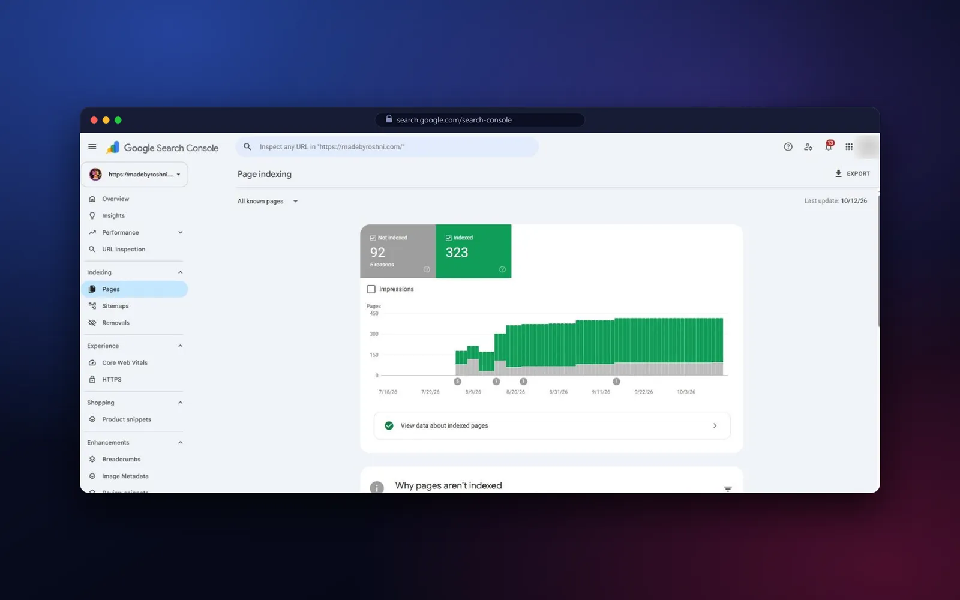Expand the Performance menu chevron
The width and height of the screenshot is (960, 600).
[180, 233]
